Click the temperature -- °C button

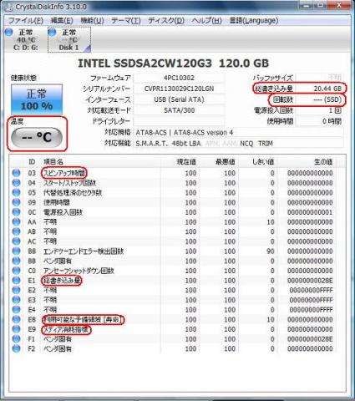tap(37, 137)
